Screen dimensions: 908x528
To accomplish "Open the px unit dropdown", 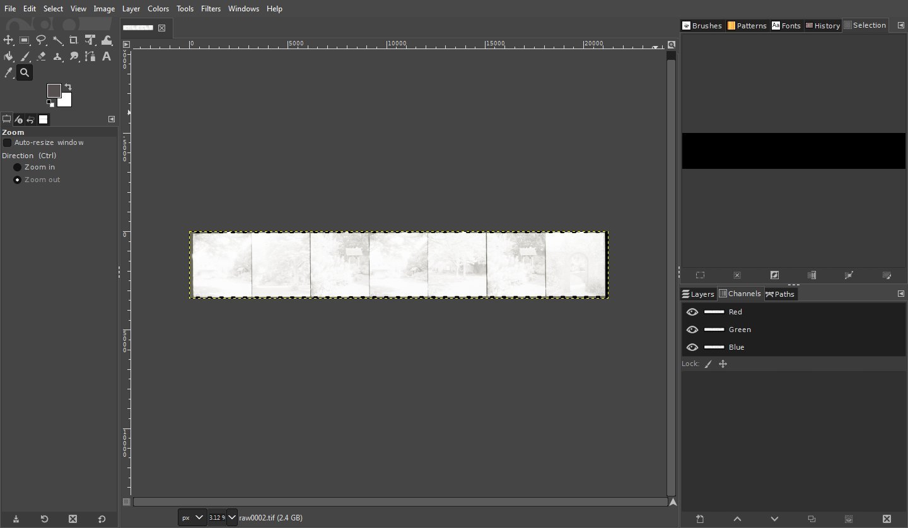I will [192, 517].
